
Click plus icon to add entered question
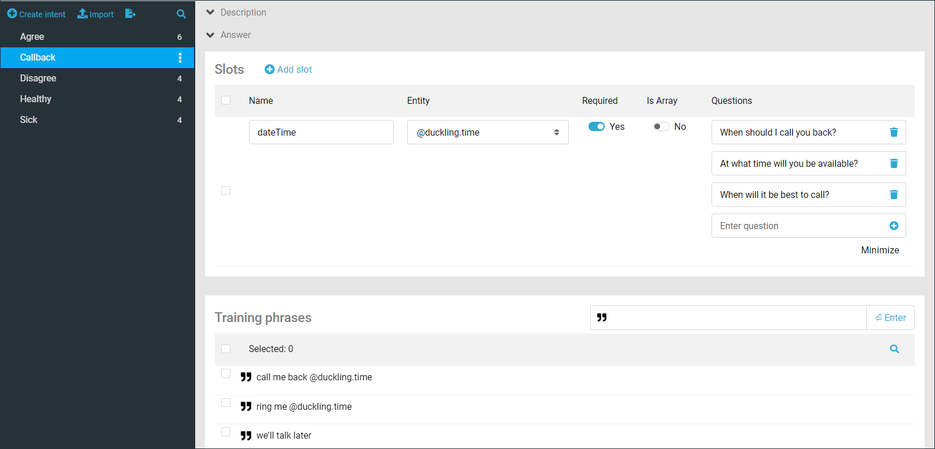coord(893,226)
